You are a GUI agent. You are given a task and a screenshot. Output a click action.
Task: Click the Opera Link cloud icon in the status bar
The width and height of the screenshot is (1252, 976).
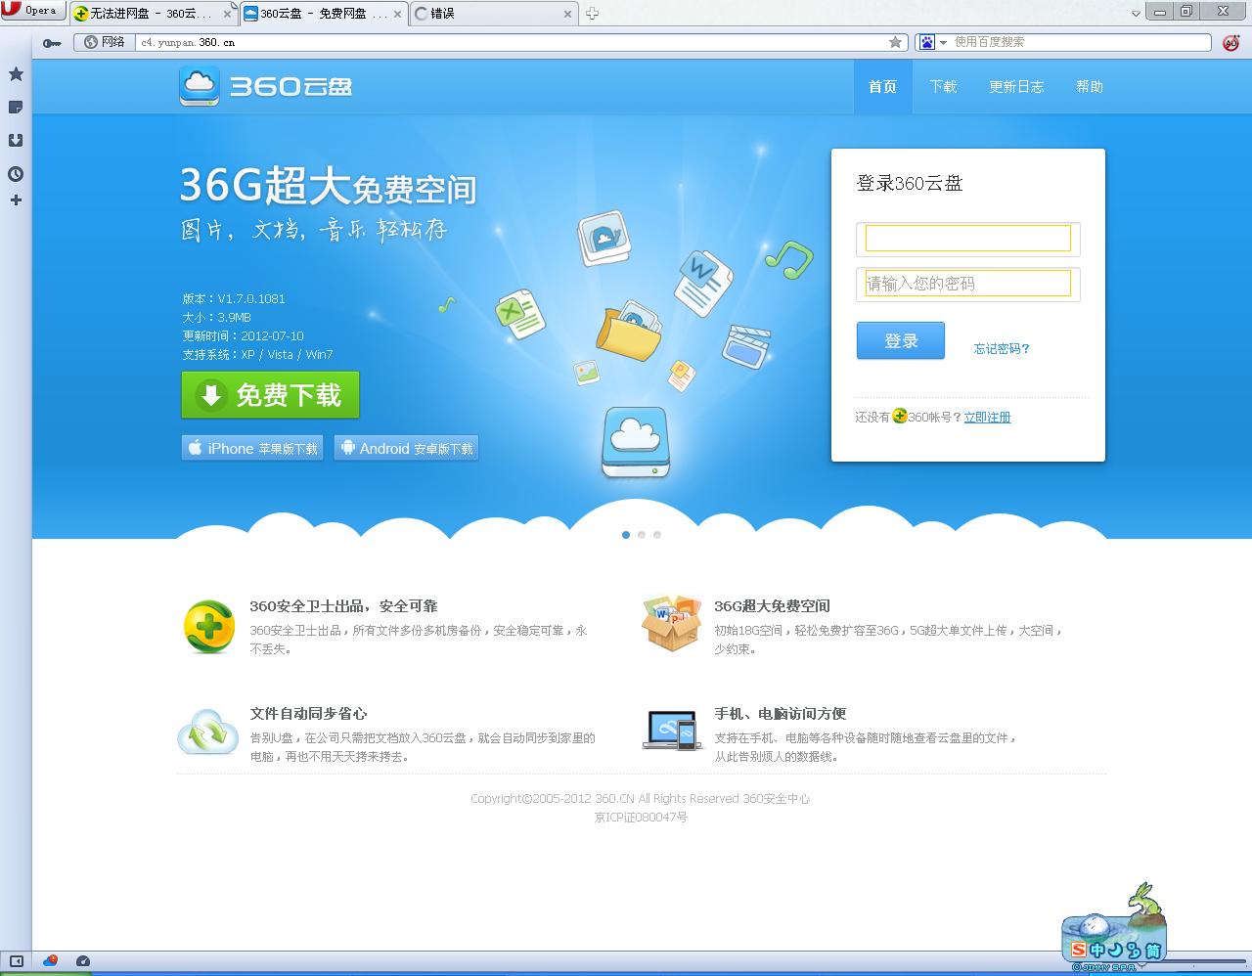(50, 961)
